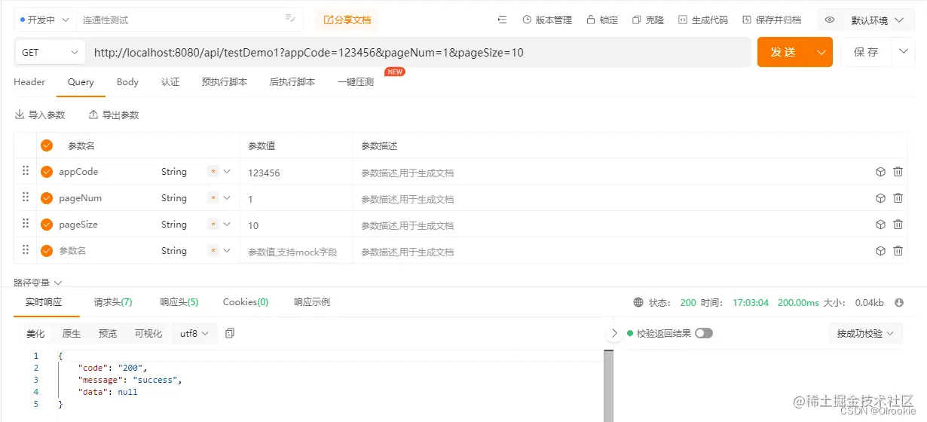Click the cube icon on pageSize row
The image size is (927, 422).
tap(880, 225)
